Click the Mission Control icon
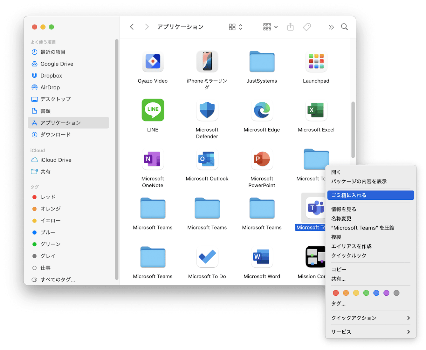426x350 pixels. (315, 257)
